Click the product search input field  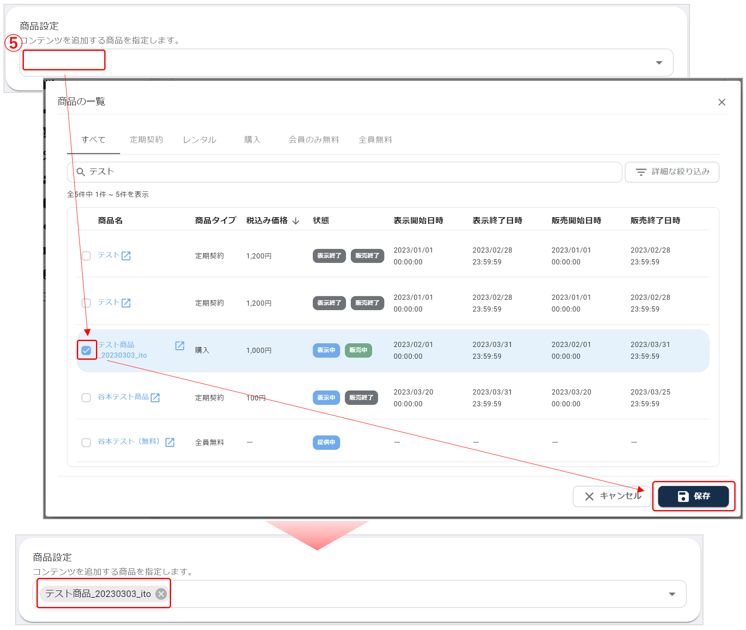[x=347, y=172]
